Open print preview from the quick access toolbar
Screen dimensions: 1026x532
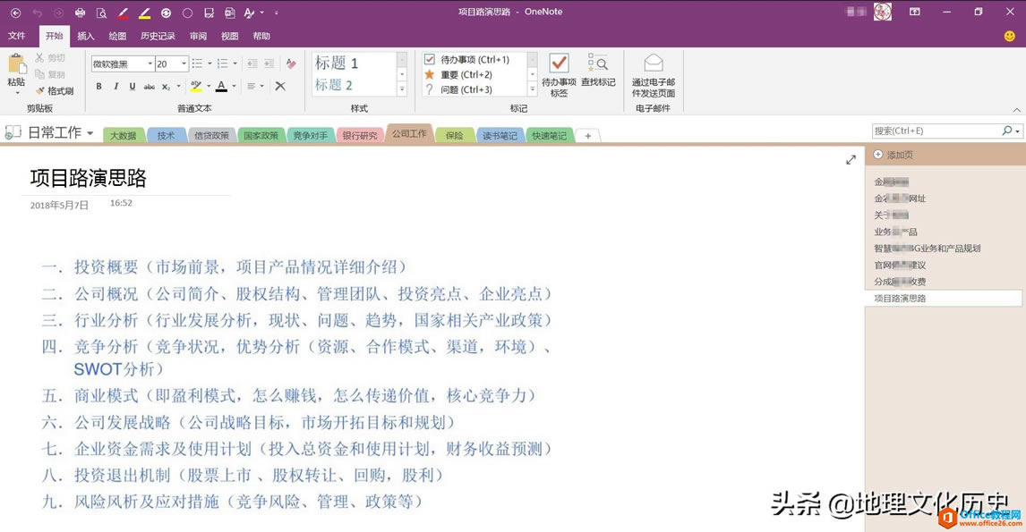coord(101,12)
